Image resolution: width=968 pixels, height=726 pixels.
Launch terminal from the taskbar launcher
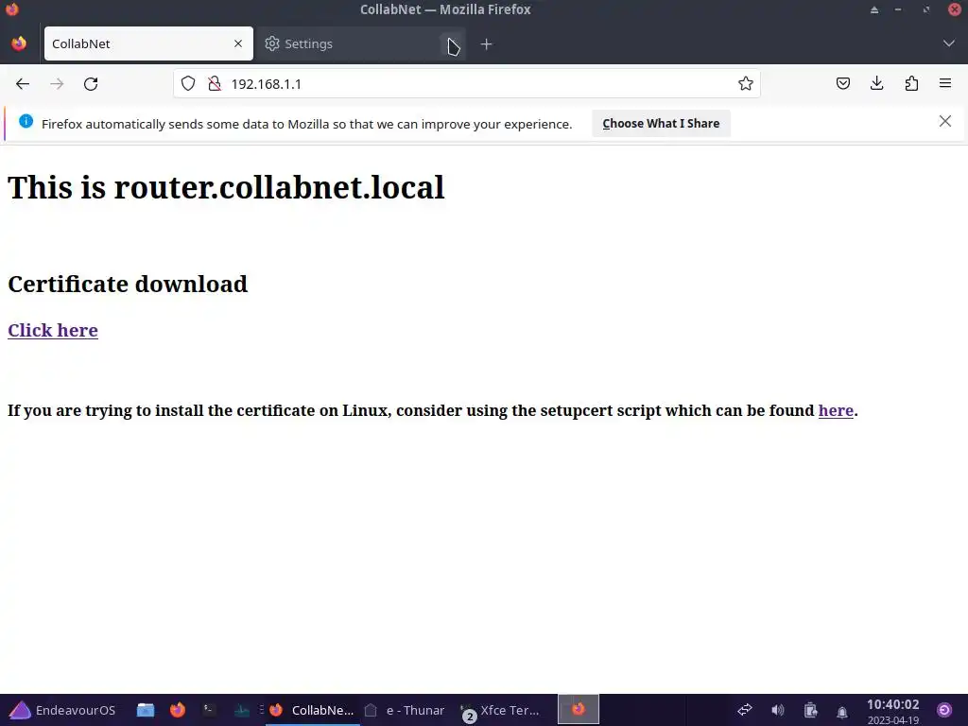tap(210, 710)
